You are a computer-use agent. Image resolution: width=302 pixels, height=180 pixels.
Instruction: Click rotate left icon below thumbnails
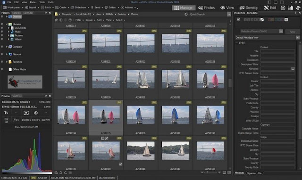point(61,172)
